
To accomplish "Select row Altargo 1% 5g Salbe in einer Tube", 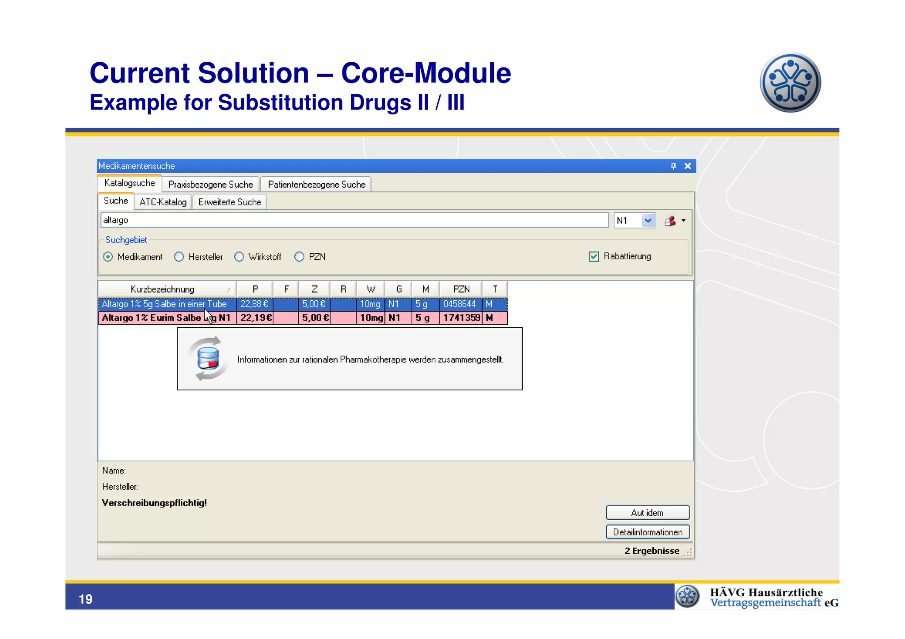I will tap(303, 304).
